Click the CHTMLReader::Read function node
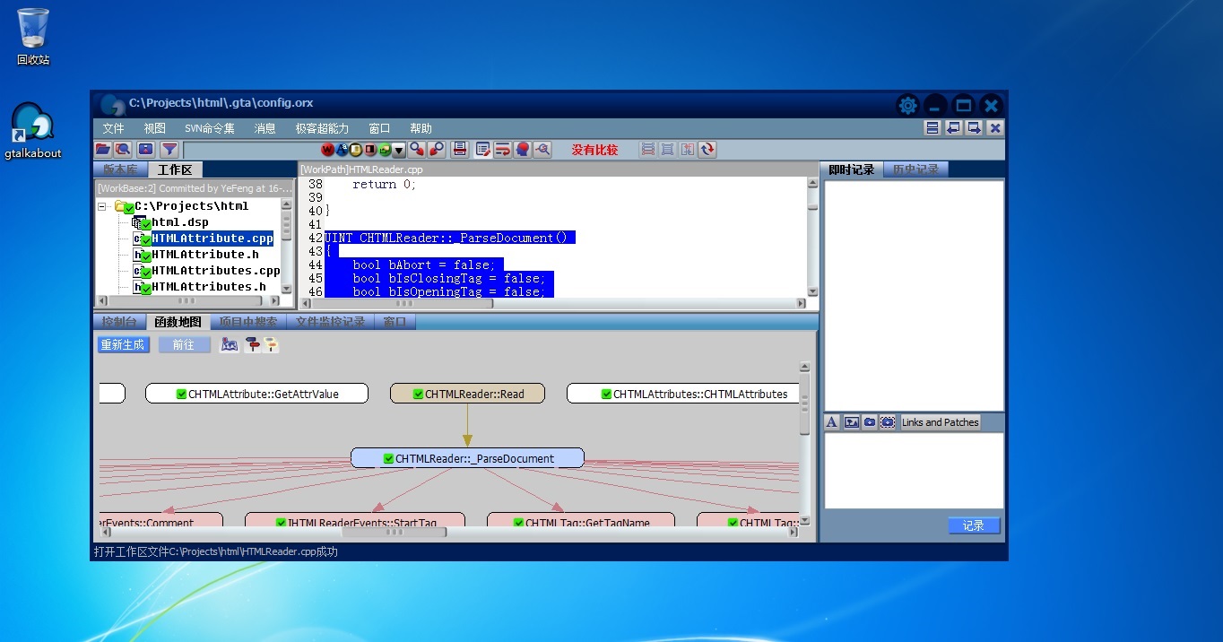 pyautogui.click(x=467, y=395)
